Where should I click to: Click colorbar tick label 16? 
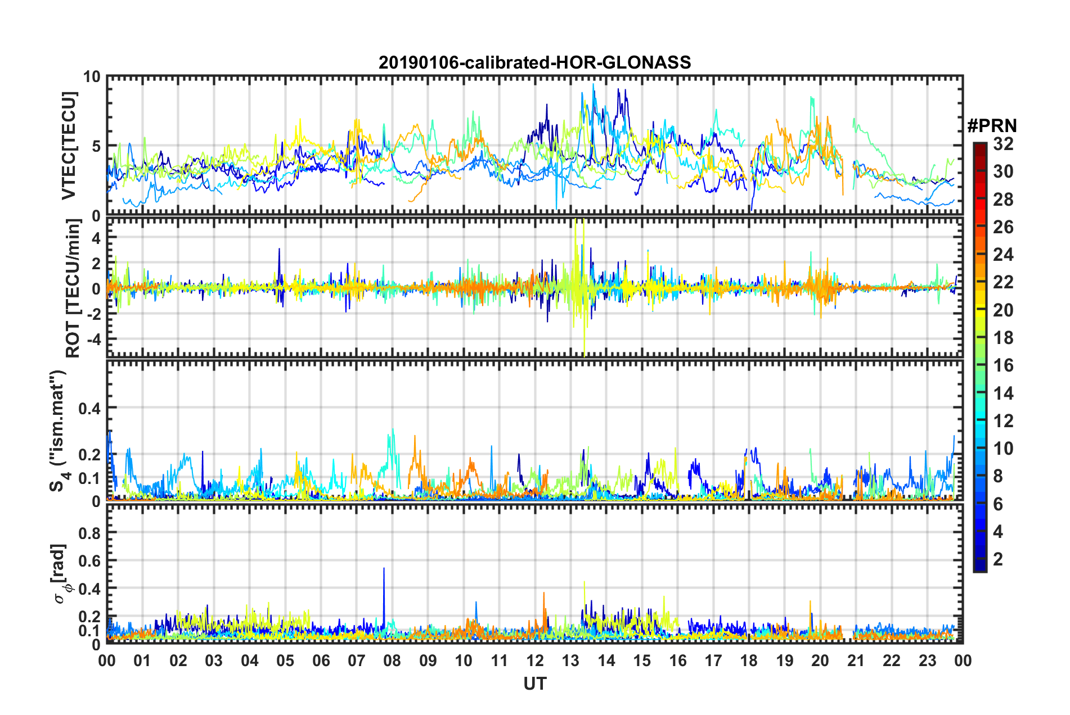click(x=1003, y=365)
